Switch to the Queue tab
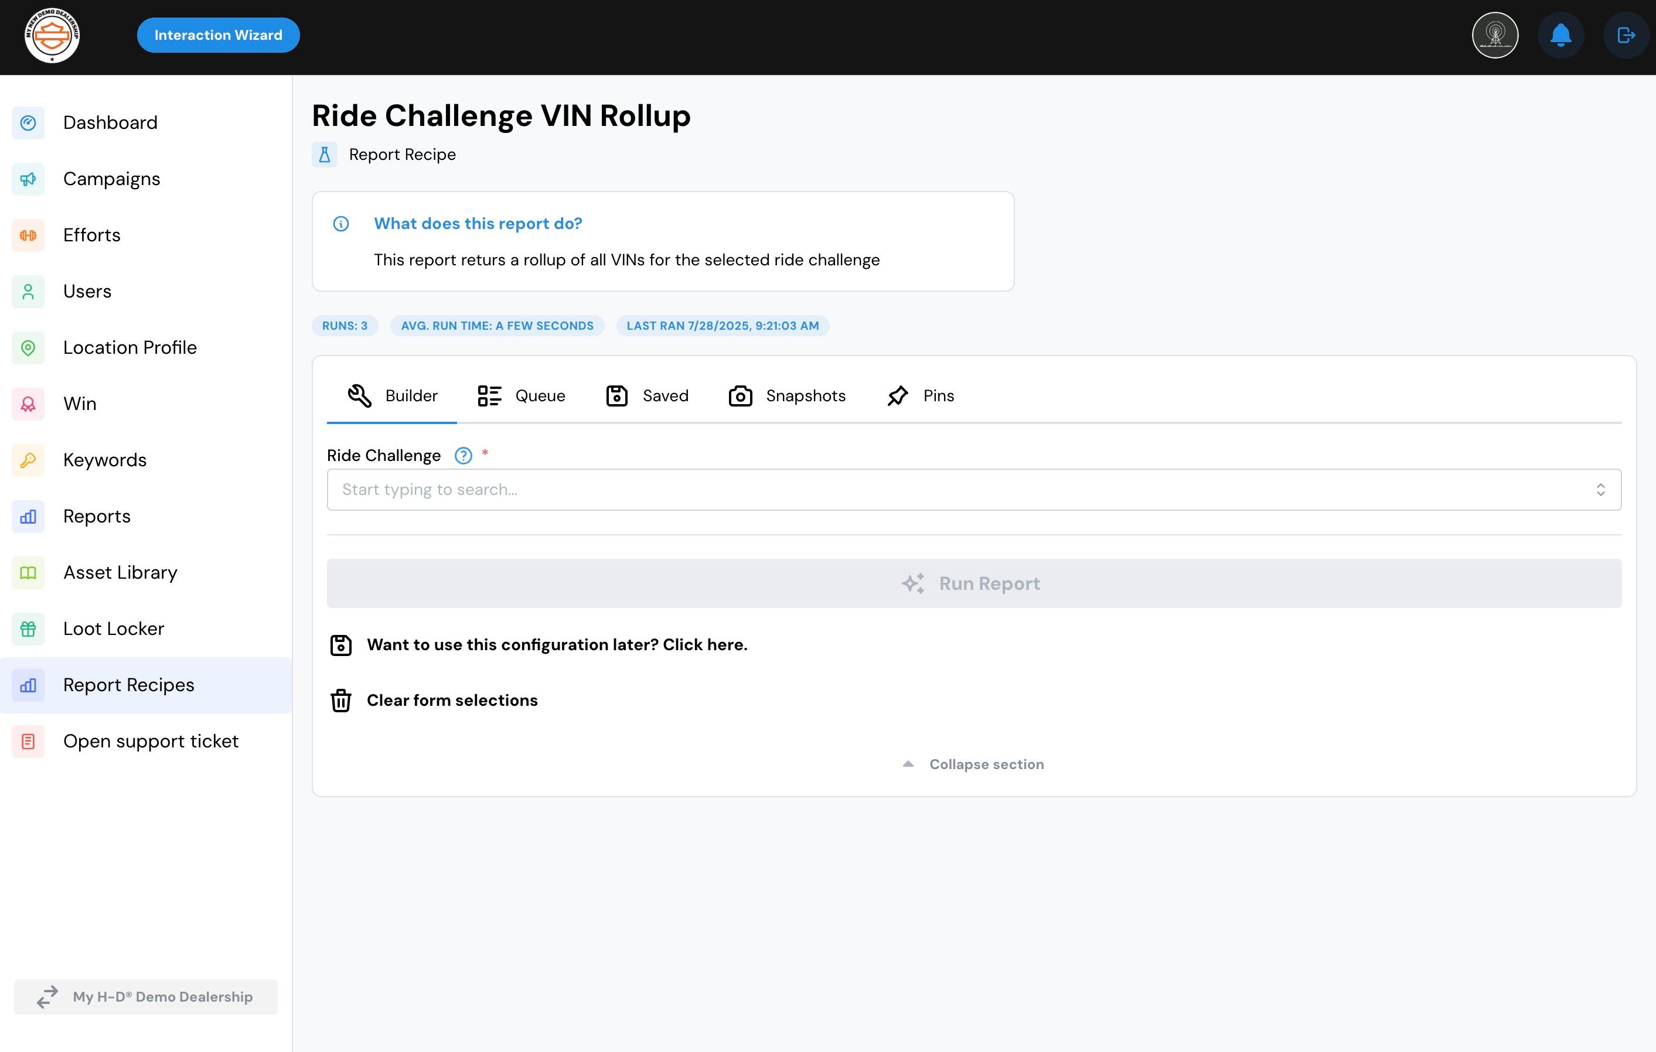 [522, 396]
